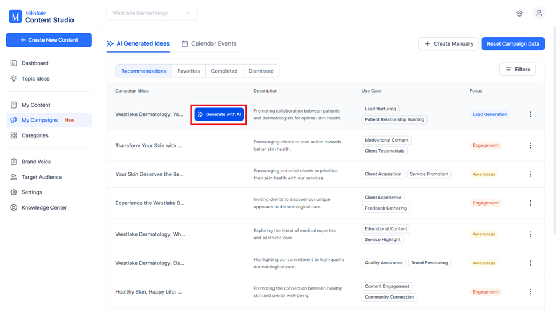Open the graduation cap learning icon

tap(519, 14)
